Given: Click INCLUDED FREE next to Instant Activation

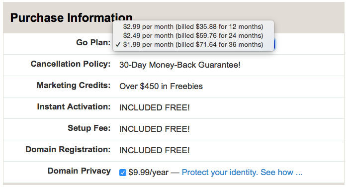Looking at the screenshot, I should tap(155, 108).
